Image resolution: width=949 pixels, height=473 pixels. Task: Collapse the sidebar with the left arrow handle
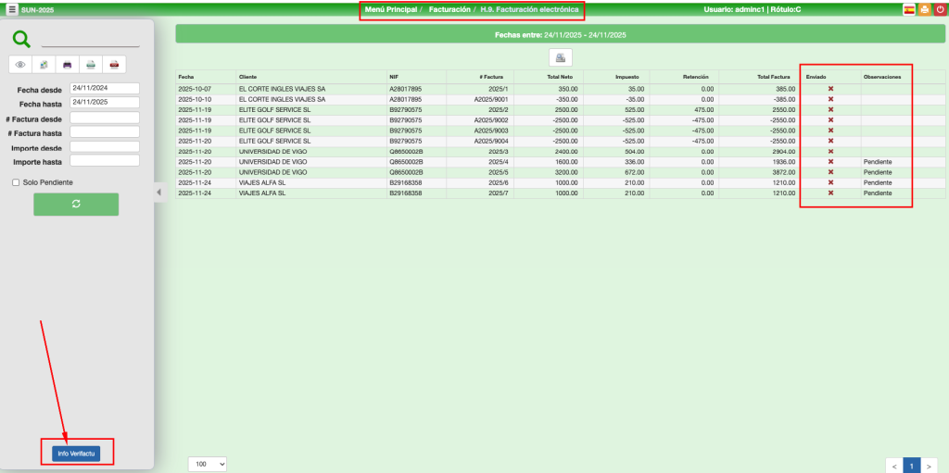157,193
